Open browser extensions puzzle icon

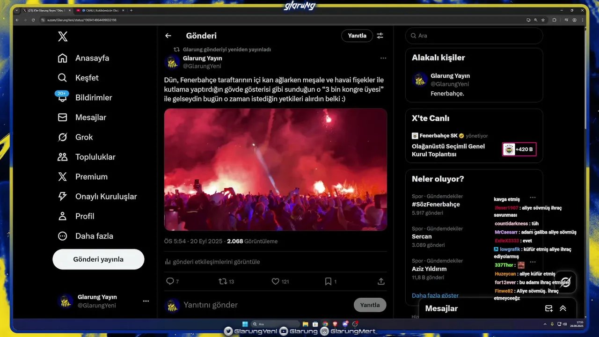coord(555,20)
